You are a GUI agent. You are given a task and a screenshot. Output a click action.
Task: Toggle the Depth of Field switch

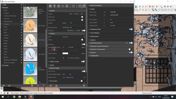point(83,62)
